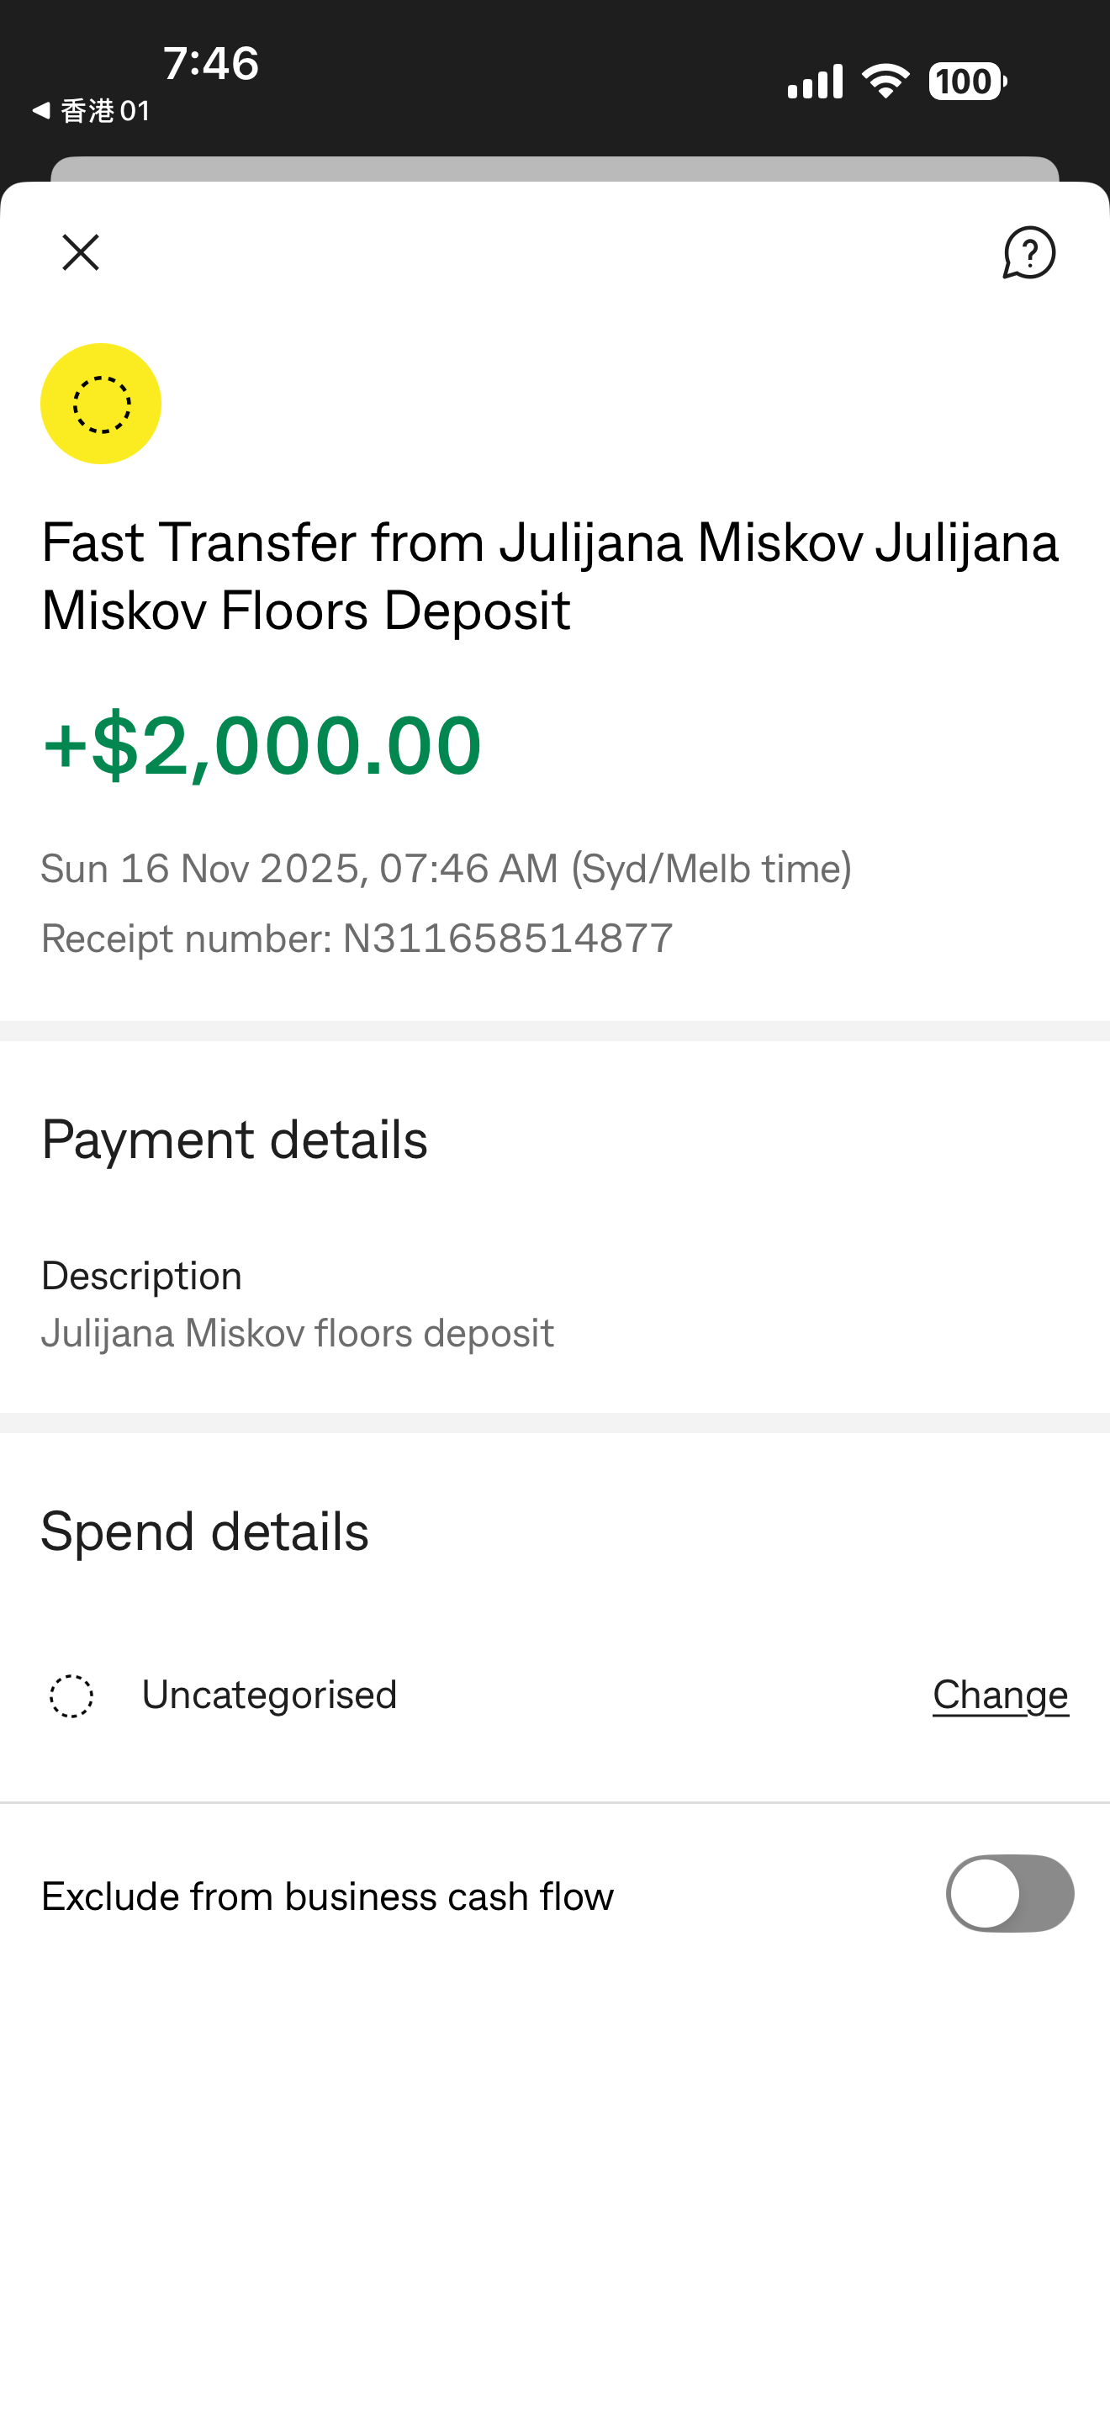The image size is (1110, 2412).
Task: Tap the cellular signal bars icon
Action: 814,82
